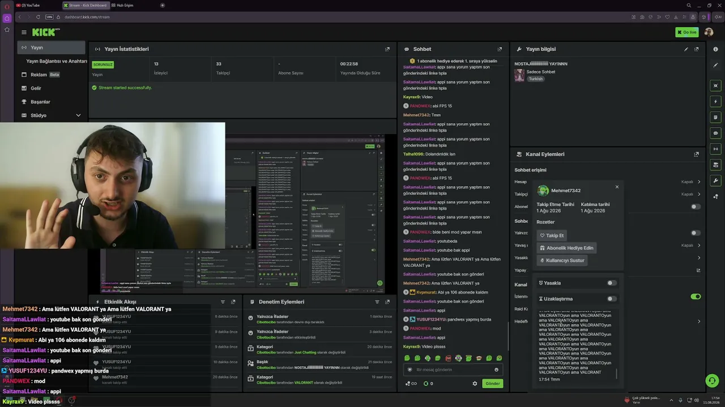725x407 pixels.
Task: Edit stream info with the pencil icon
Action: [686, 49]
